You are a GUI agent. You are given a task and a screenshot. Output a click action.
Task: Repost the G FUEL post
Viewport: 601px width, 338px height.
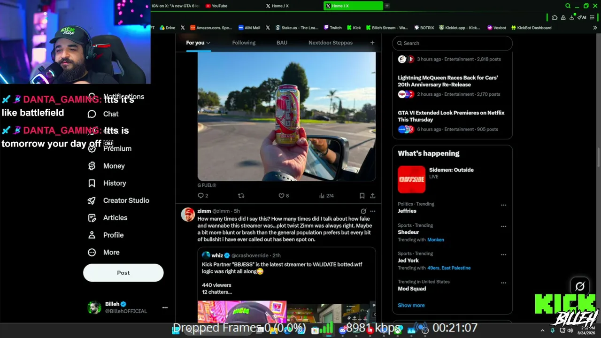241,196
